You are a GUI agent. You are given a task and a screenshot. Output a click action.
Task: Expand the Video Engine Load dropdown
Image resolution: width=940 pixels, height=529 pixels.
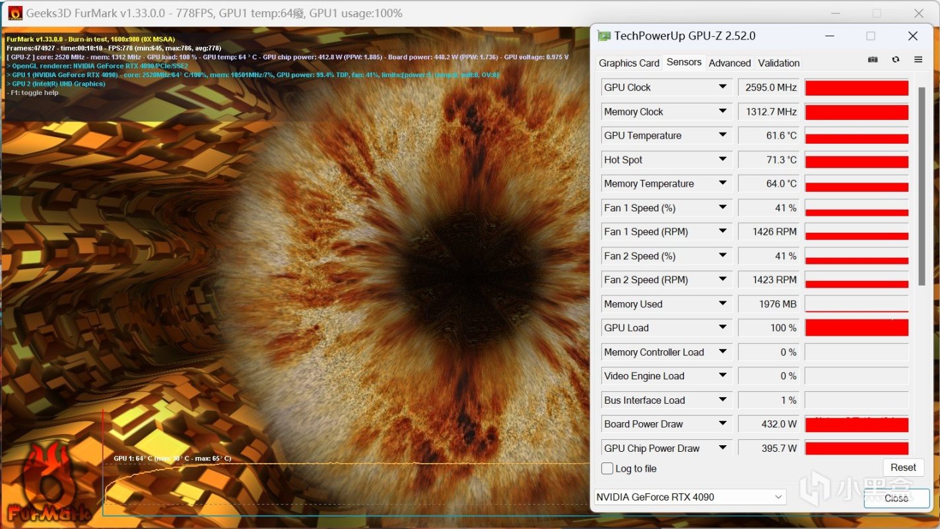723,376
